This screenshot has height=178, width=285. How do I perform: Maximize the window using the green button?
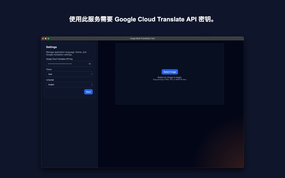(x=48, y=38)
